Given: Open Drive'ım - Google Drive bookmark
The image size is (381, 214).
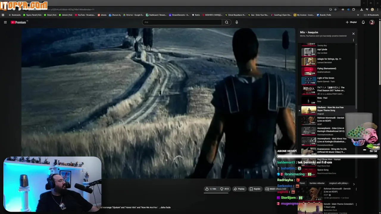Looking at the screenshot, I should click(133, 15).
